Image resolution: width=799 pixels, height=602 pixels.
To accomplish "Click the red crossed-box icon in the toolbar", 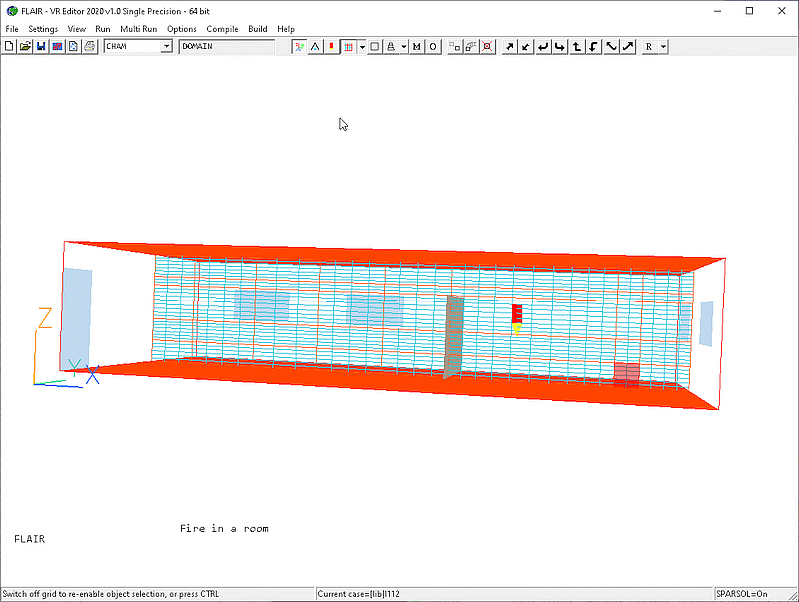I will click(x=487, y=46).
